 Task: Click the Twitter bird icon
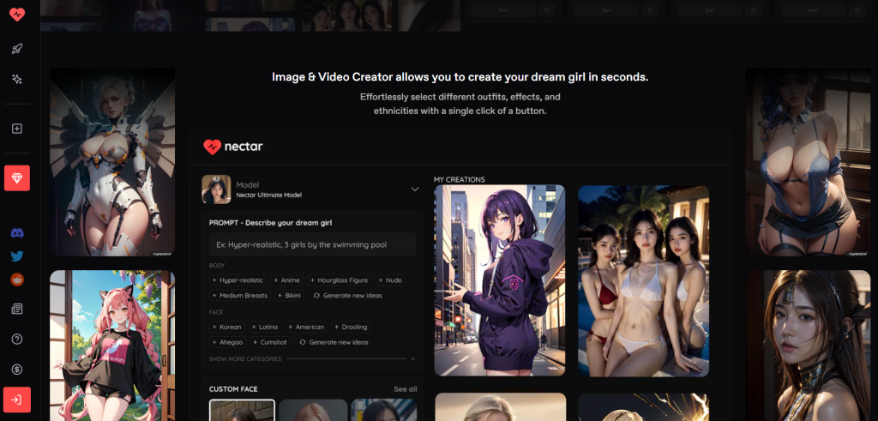(17, 256)
